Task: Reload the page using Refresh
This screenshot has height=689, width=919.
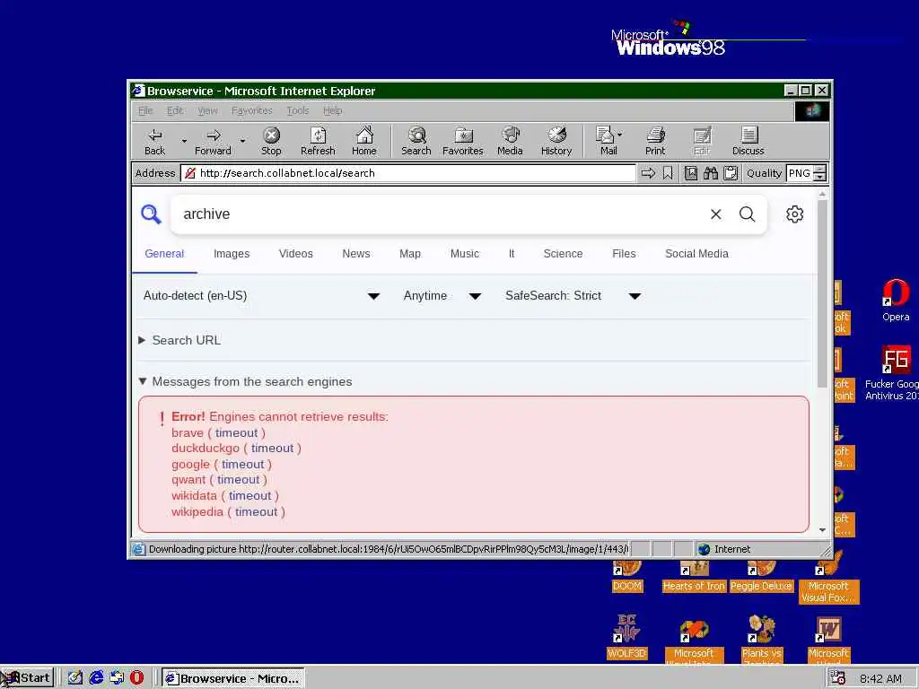Action: coord(318,142)
